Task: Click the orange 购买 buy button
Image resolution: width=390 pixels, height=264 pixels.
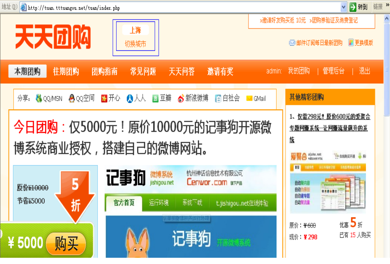Action: coord(66,243)
